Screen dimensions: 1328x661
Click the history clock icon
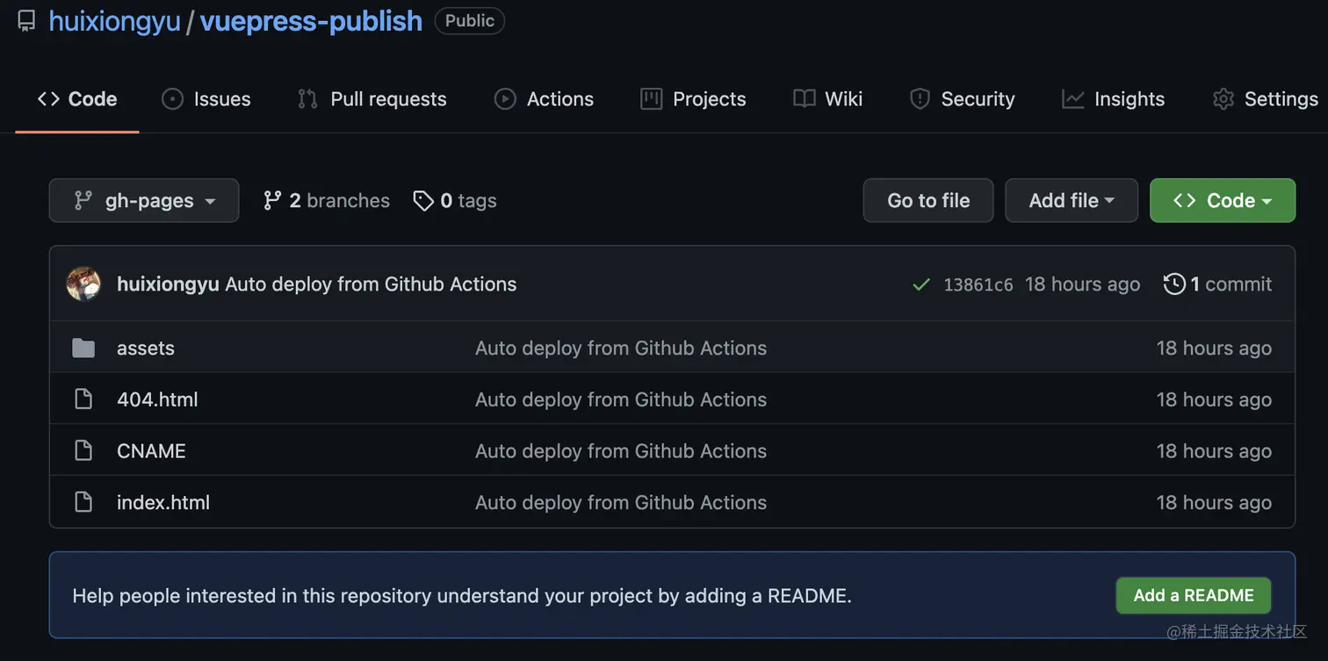point(1174,284)
